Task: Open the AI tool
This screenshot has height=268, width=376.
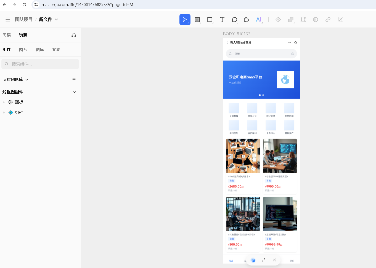Action: pyautogui.click(x=259, y=20)
